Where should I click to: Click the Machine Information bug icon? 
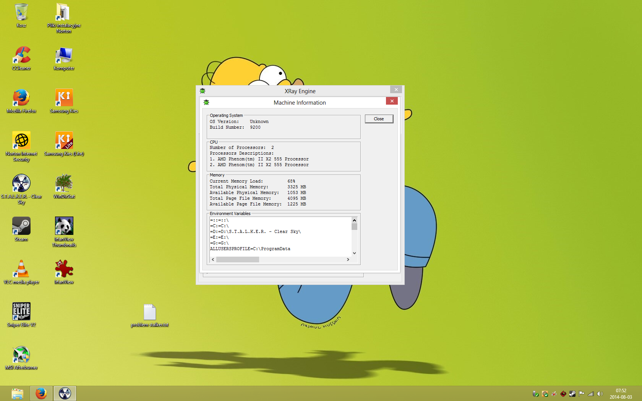point(206,102)
